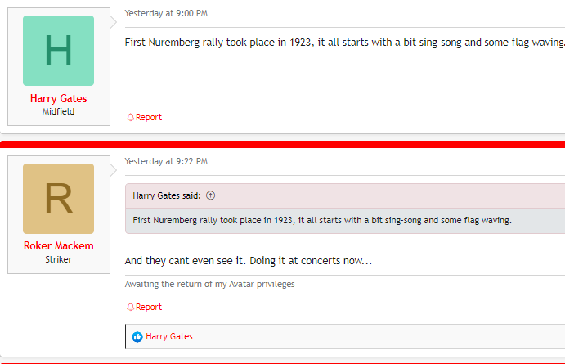
Task: Jump to quoted post via up-arrow icon
Action: [x=210, y=195]
